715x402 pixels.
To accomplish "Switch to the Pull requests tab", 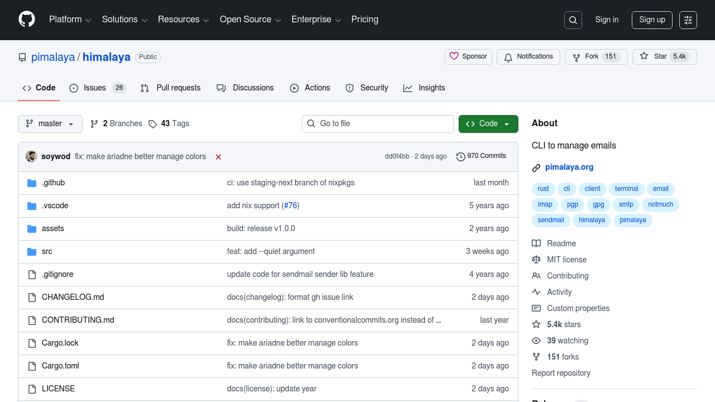I will 170,88.
